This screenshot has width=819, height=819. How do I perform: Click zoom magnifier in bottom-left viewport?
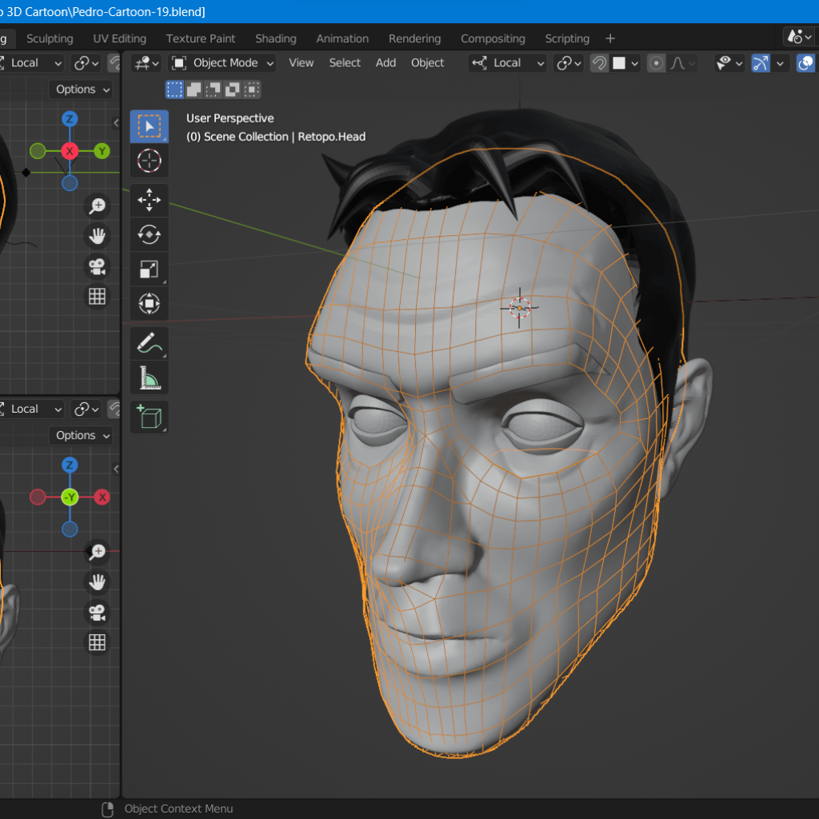point(97,552)
